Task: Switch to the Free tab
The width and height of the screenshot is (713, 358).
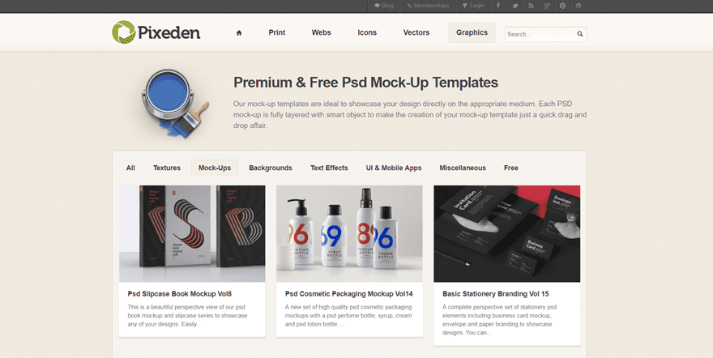Action: coord(511,168)
